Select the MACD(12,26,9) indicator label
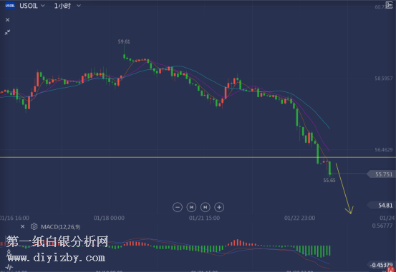The width and height of the screenshot is (396, 272). pyautogui.click(x=61, y=227)
